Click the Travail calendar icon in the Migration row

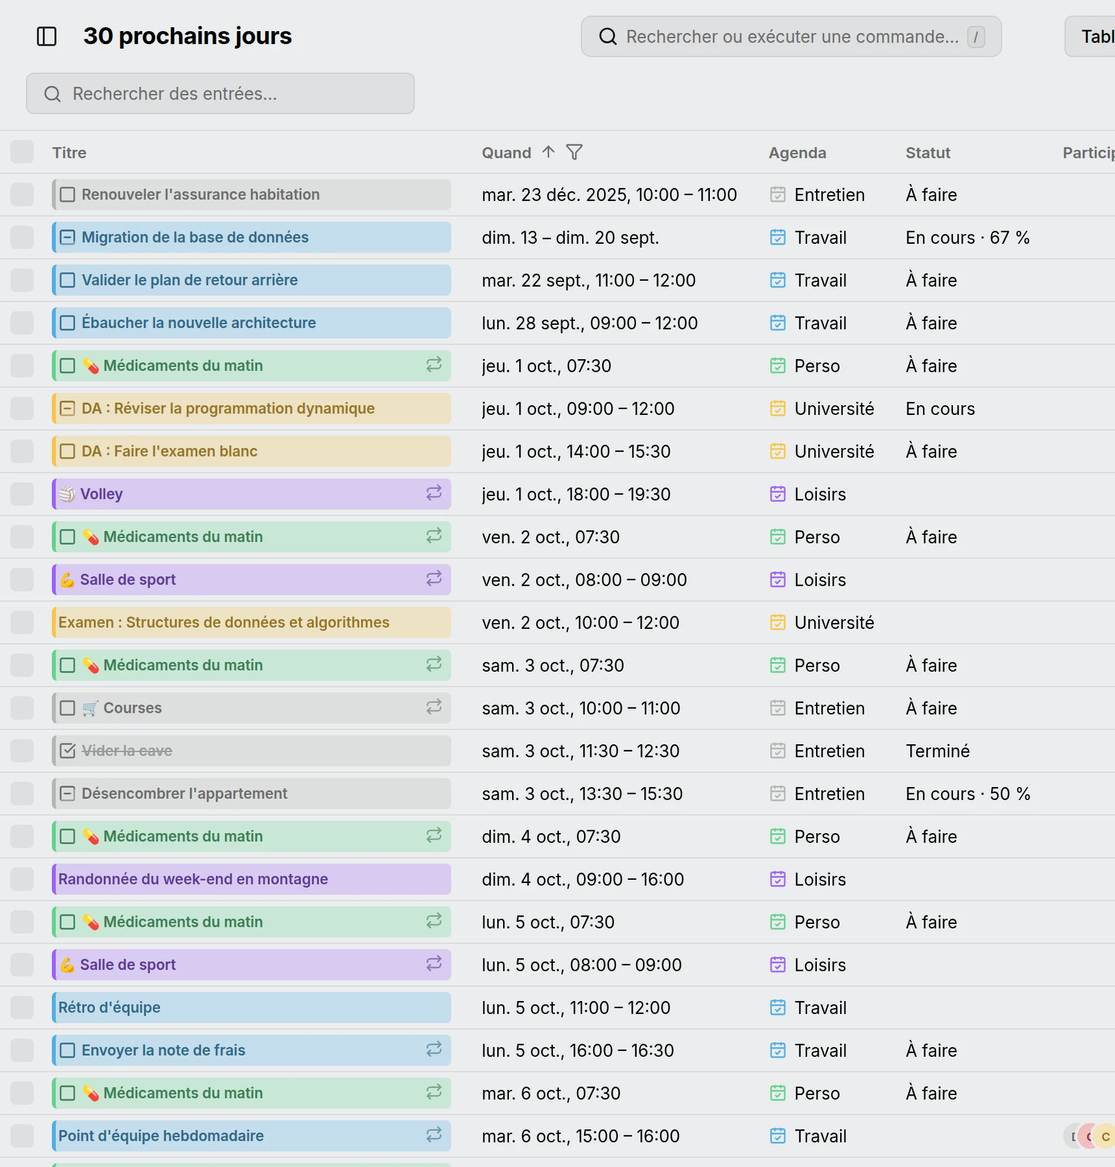coord(778,237)
